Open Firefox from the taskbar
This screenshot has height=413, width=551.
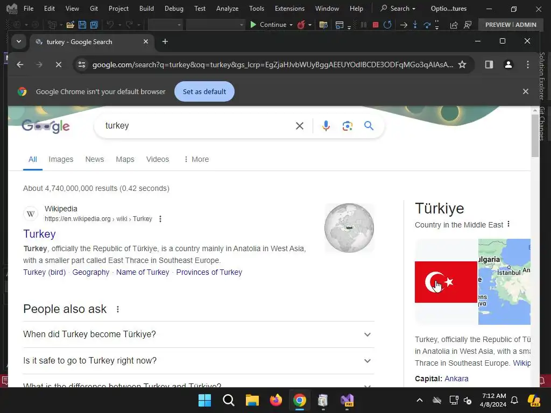[x=276, y=400]
